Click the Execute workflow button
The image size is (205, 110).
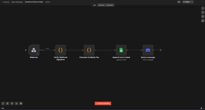click(103, 103)
